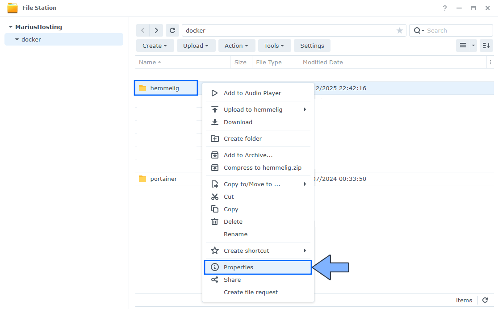The image size is (498, 309).
Task: Share the hemmelig folder
Action: click(x=233, y=280)
